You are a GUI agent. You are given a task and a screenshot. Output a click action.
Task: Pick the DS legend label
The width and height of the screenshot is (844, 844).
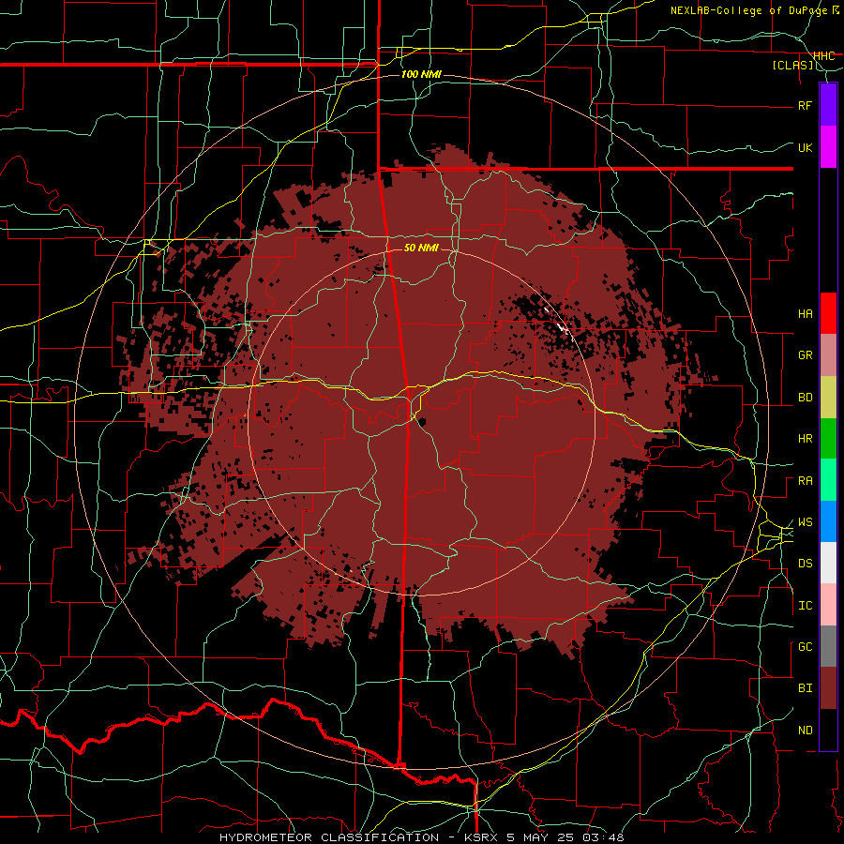[805, 564]
